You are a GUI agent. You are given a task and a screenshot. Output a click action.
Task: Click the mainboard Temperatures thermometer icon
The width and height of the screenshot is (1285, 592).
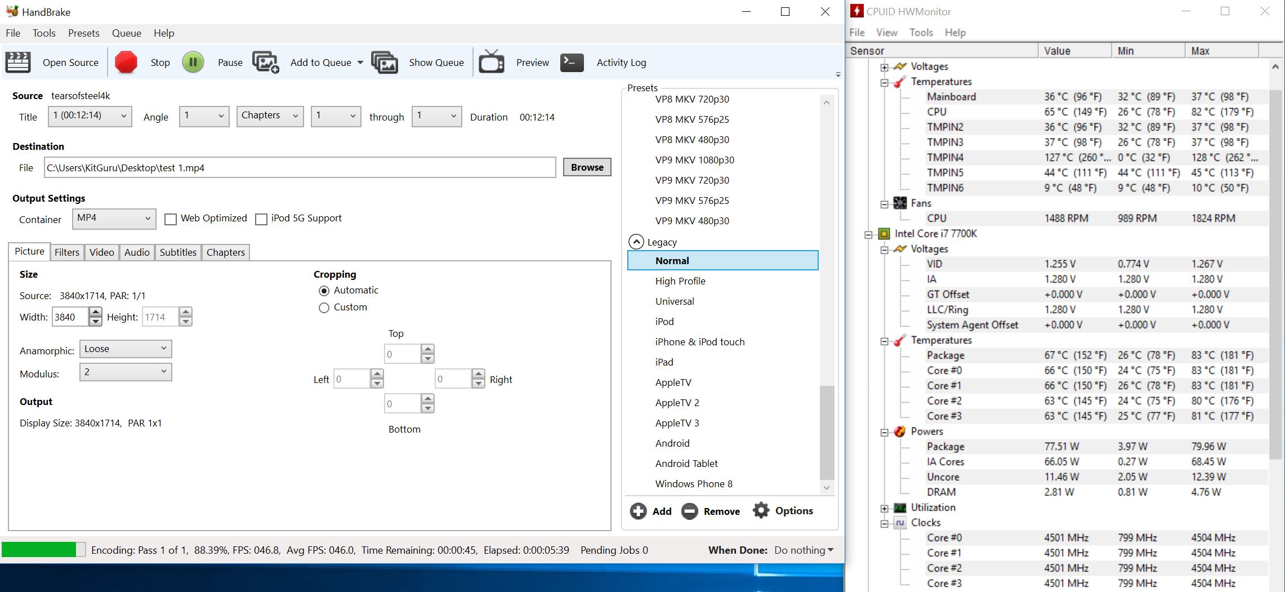pyautogui.click(x=900, y=82)
